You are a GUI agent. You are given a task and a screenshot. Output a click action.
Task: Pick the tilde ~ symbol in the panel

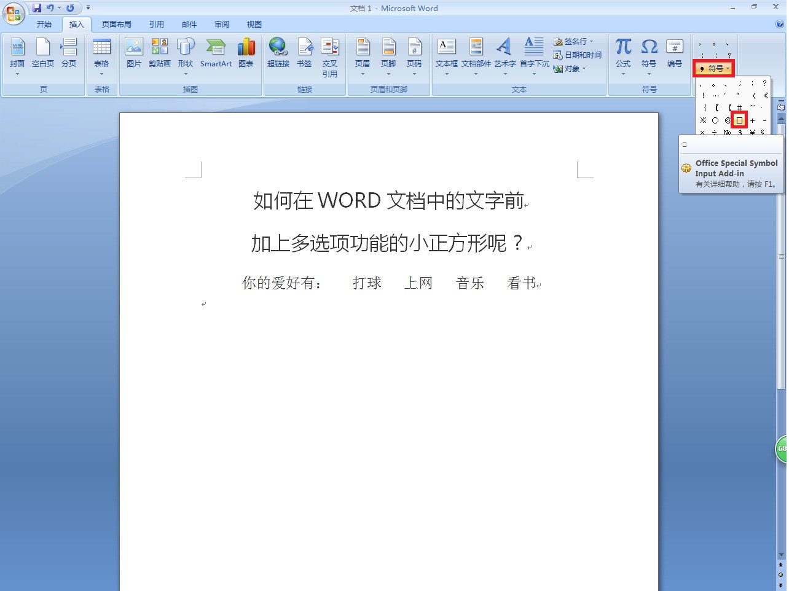(x=752, y=106)
